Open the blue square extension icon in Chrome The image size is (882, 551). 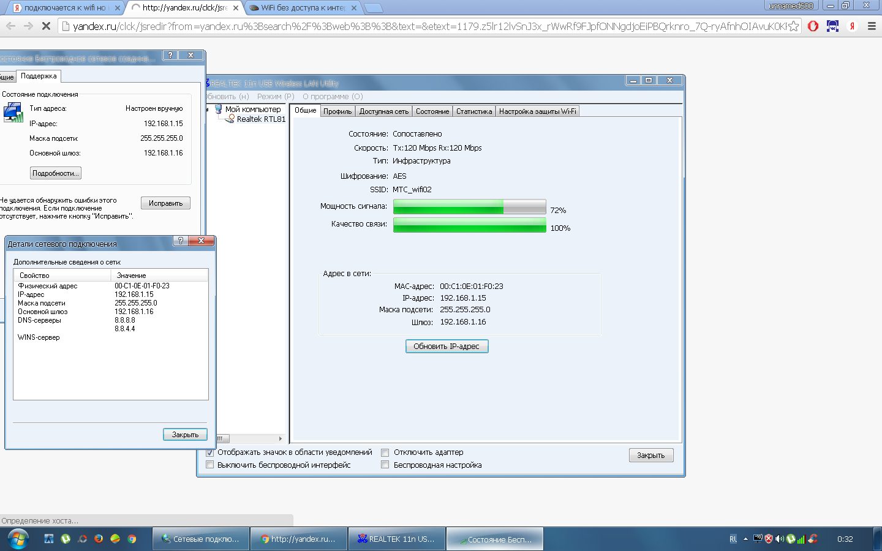(x=832, y=26)
